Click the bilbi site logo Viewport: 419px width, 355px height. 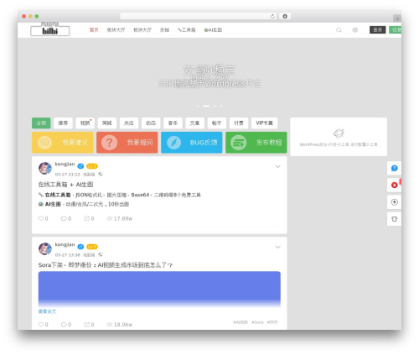(50, 30)
